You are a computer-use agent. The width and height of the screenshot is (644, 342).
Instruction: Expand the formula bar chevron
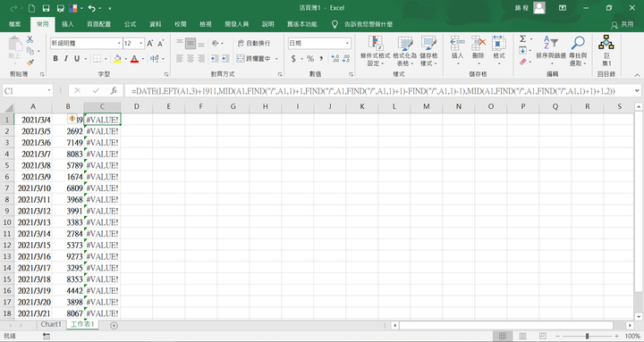(x=637, y=90)
